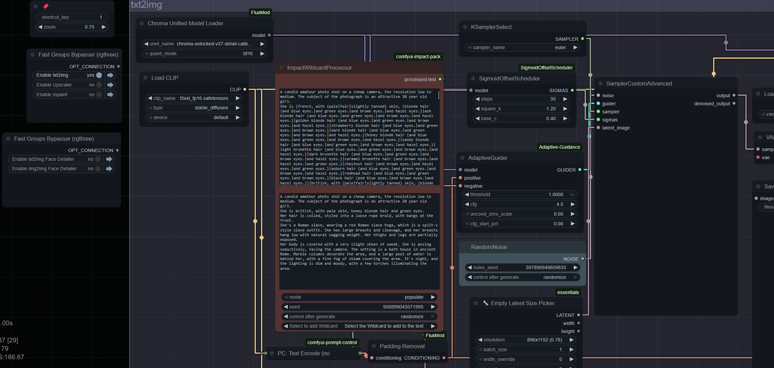Open RandomNoise control after generate dropdown
The height and width of the screenshot is (368, 774).
click(522, 277)
